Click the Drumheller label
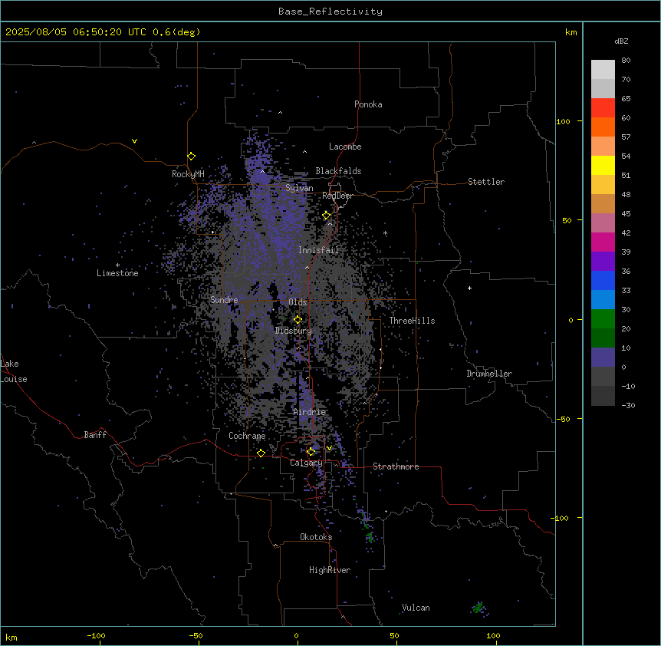661x646 pixels. 489,374
